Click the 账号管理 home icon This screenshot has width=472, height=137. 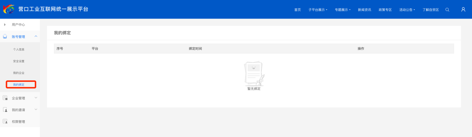(5, 36)
